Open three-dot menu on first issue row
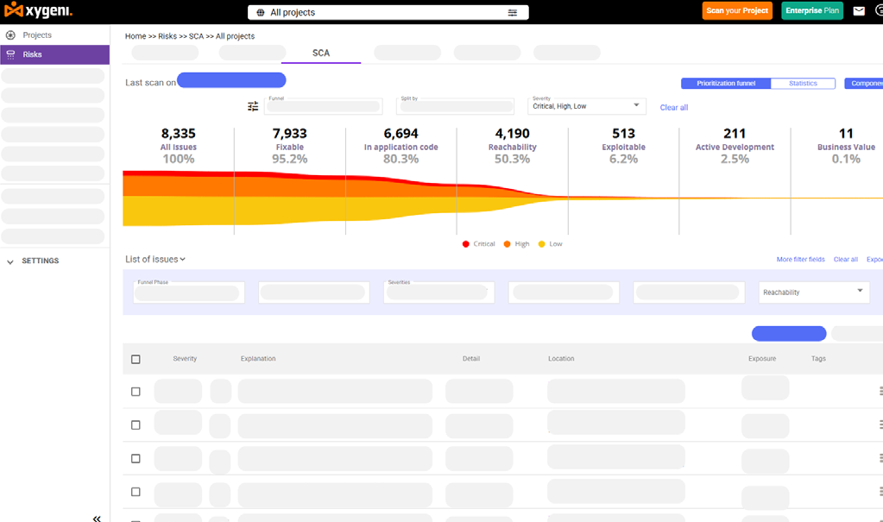Viewport: 883px width, 522px height. [880, 391]
